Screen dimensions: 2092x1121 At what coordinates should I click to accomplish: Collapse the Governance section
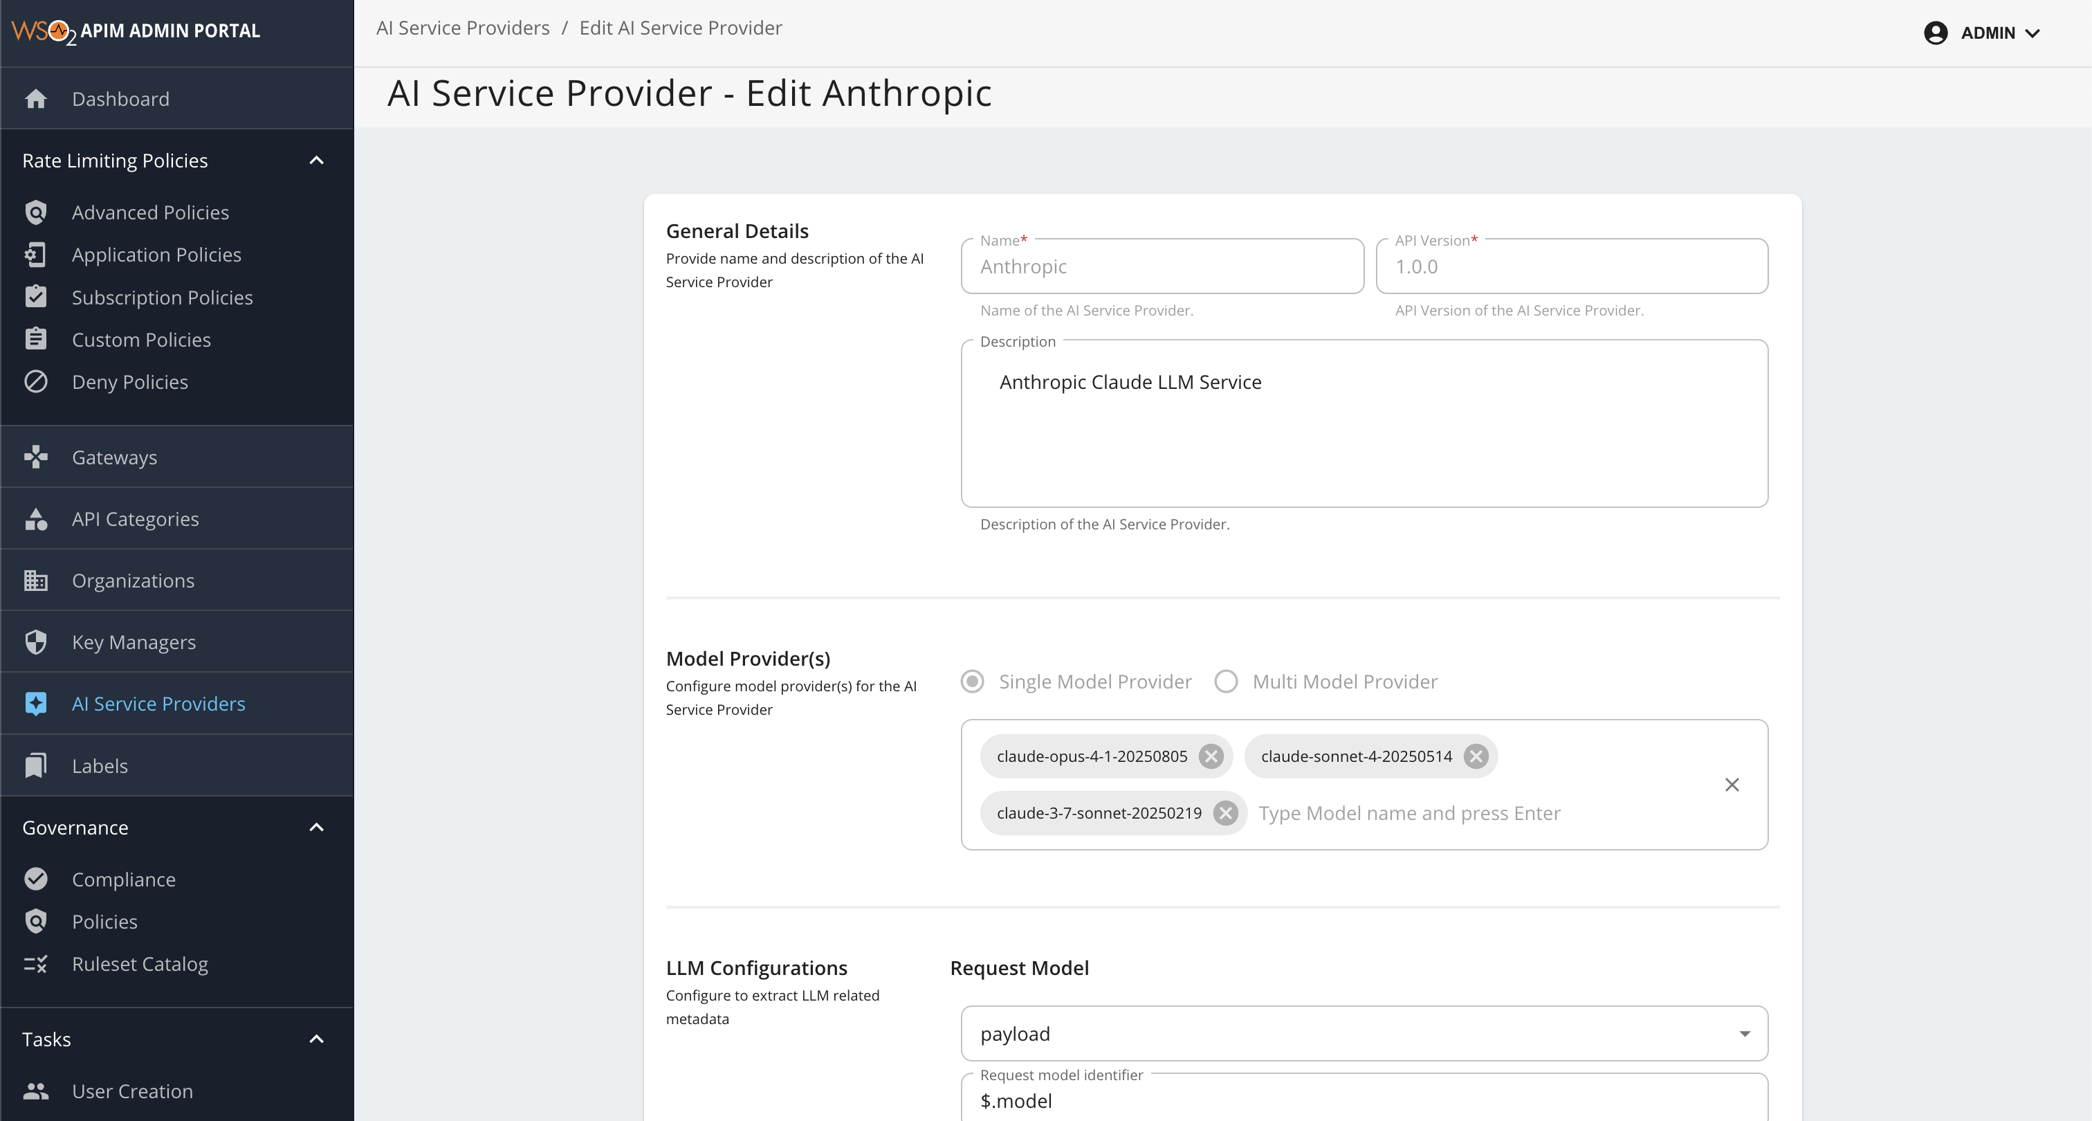tap(317, 827)
